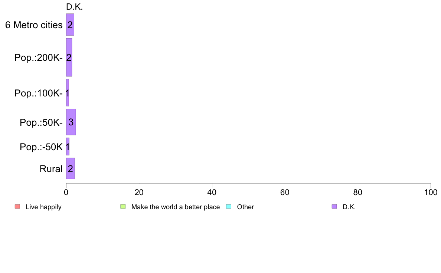Click the D.K. legend text label
This screenshot has width=441, height=273.
point(349,207)
